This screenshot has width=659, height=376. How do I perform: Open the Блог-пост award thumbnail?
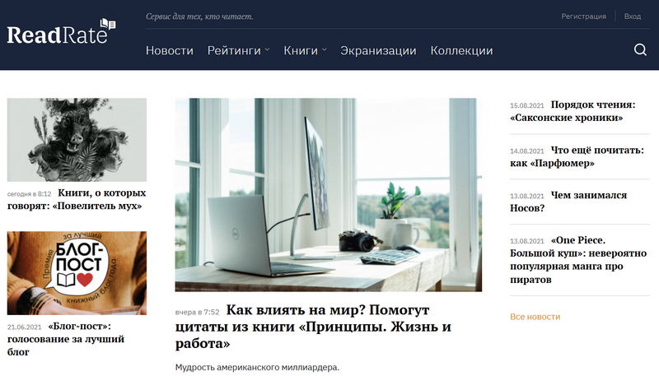77,273
